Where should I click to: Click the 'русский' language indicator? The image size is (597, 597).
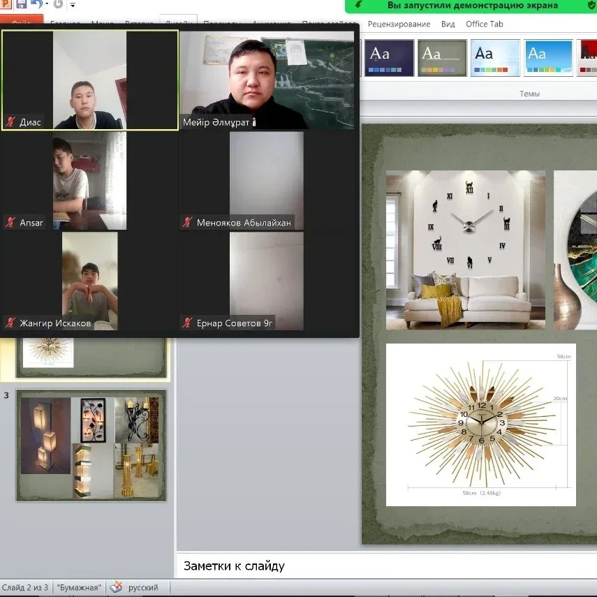point(143,587)
